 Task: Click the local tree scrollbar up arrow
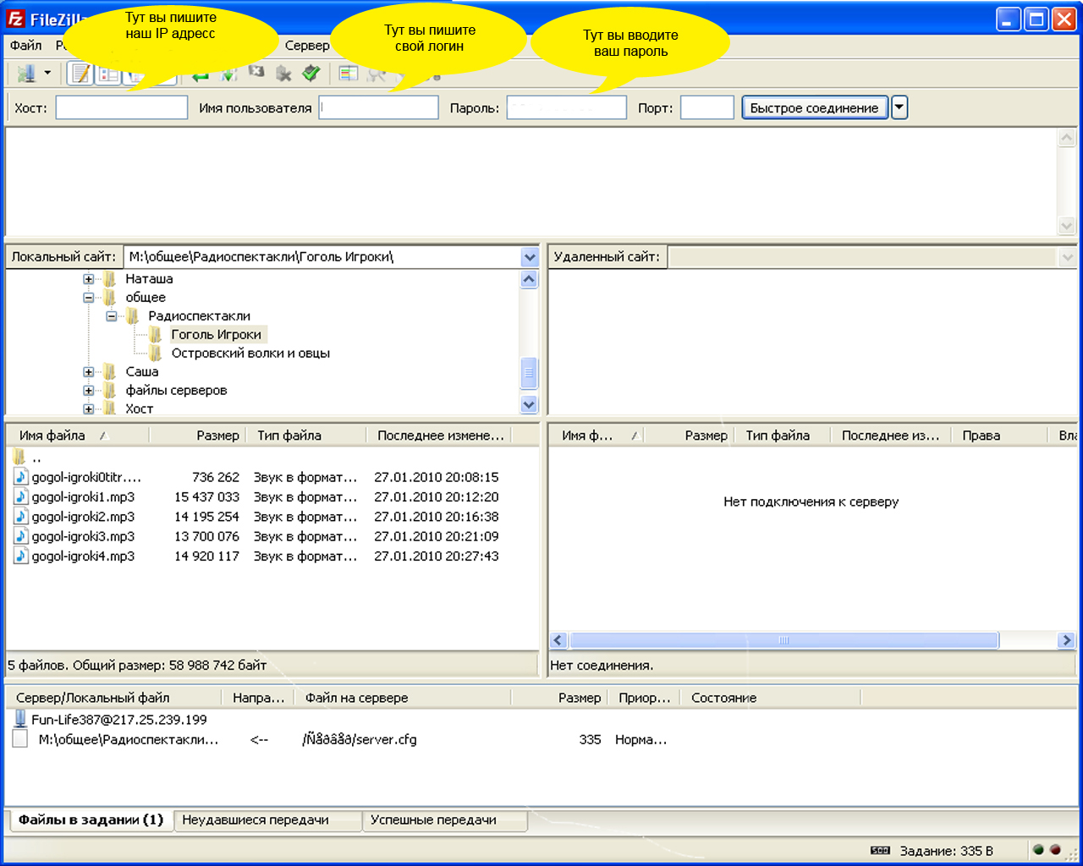coord(529,279)
